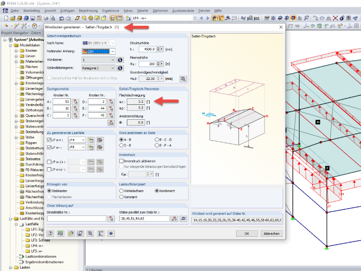Select wind side D - E radio
The height and width of the screenshot is (271, 361).
(121, 145)
